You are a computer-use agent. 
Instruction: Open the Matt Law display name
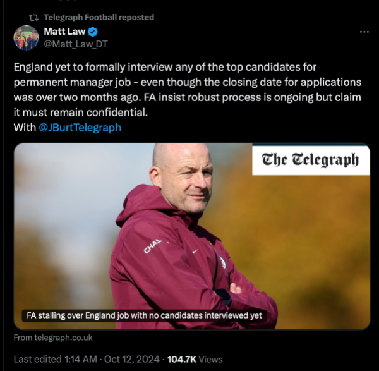64,32
